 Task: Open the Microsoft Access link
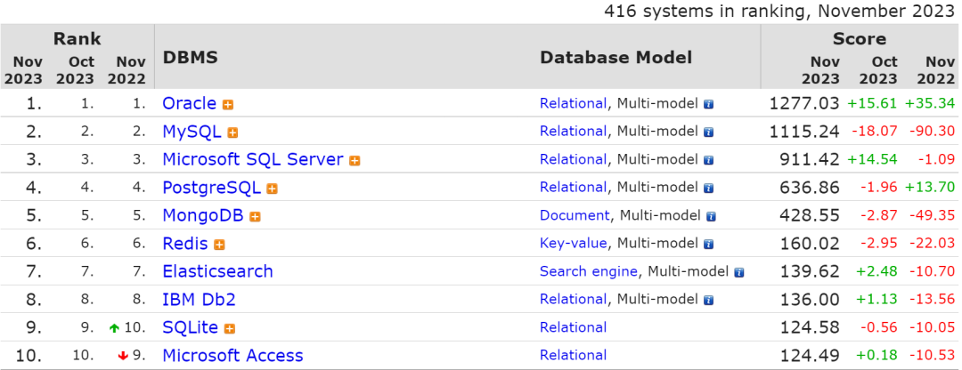(x=232, y=356)
